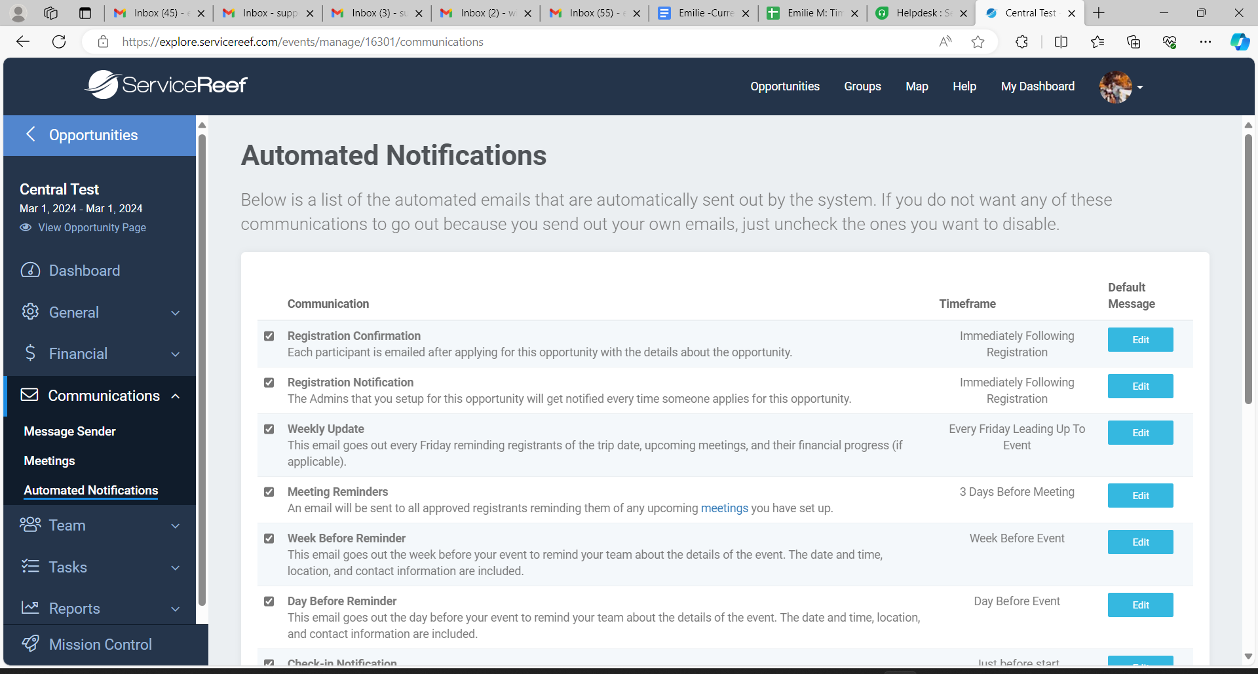This screenshot has width=1258, height=674.
Task: Go back using browser back arrow
Action: coord(23,42)
